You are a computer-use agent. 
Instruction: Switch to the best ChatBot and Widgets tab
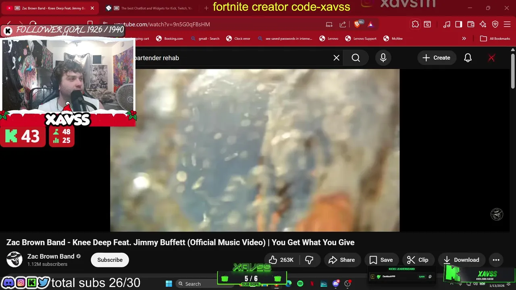point(150,8)
